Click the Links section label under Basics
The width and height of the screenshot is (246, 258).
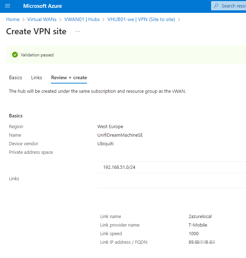point(14,178)
